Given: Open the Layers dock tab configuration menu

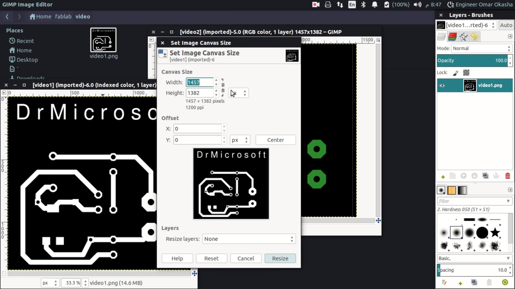Looking at the screenshot, I should (x=510, y=37).
